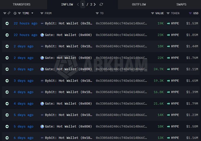Click the chain icon on the $1.23M row
Screen dimensions: 201x141
click(x=7, y=115)
